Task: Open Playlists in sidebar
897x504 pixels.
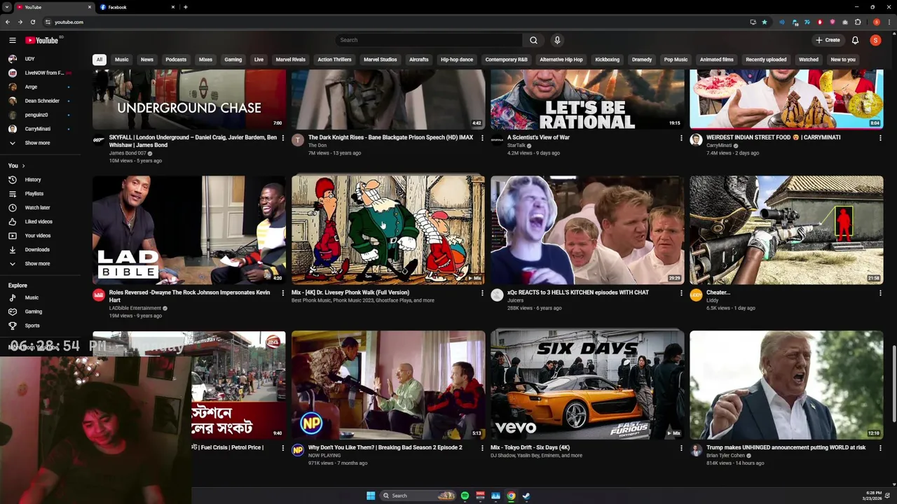Action: click(x=34, y=194)
